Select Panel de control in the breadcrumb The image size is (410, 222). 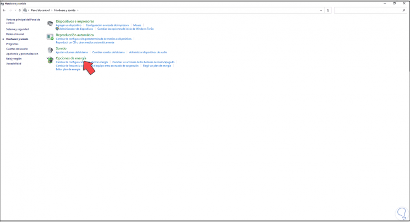[40, 10]
